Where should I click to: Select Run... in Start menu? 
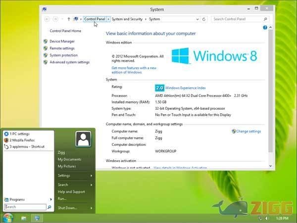point(62,199)
